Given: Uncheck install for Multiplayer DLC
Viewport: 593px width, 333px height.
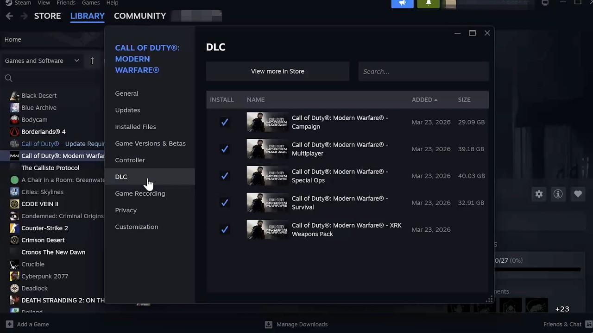Looking at the screenshot, I should coord(225,149).
